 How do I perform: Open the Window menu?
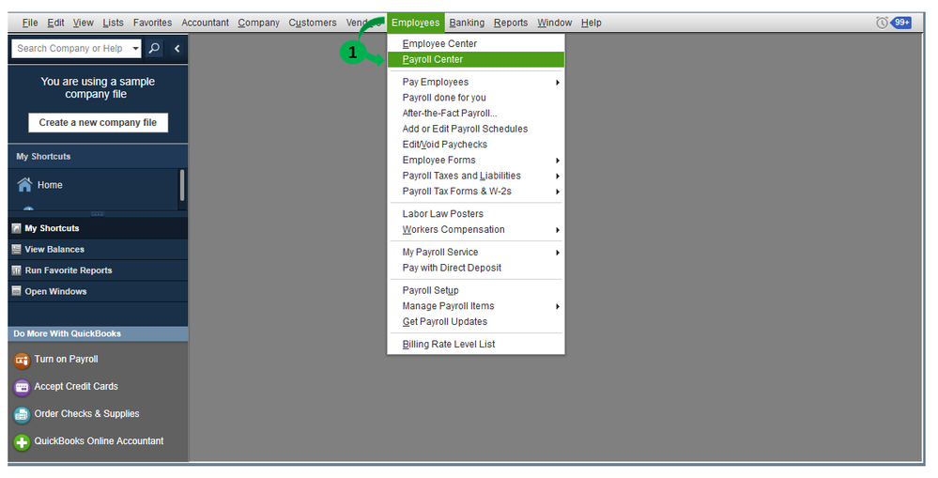point(555,23)
